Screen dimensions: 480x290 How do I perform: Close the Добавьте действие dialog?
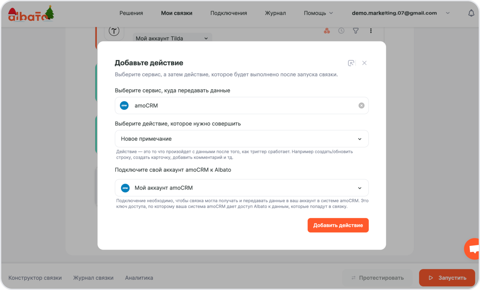pos(364,63)
